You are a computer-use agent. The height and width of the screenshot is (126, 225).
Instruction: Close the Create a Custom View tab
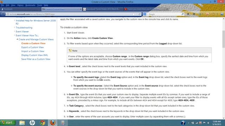point(81,9)
